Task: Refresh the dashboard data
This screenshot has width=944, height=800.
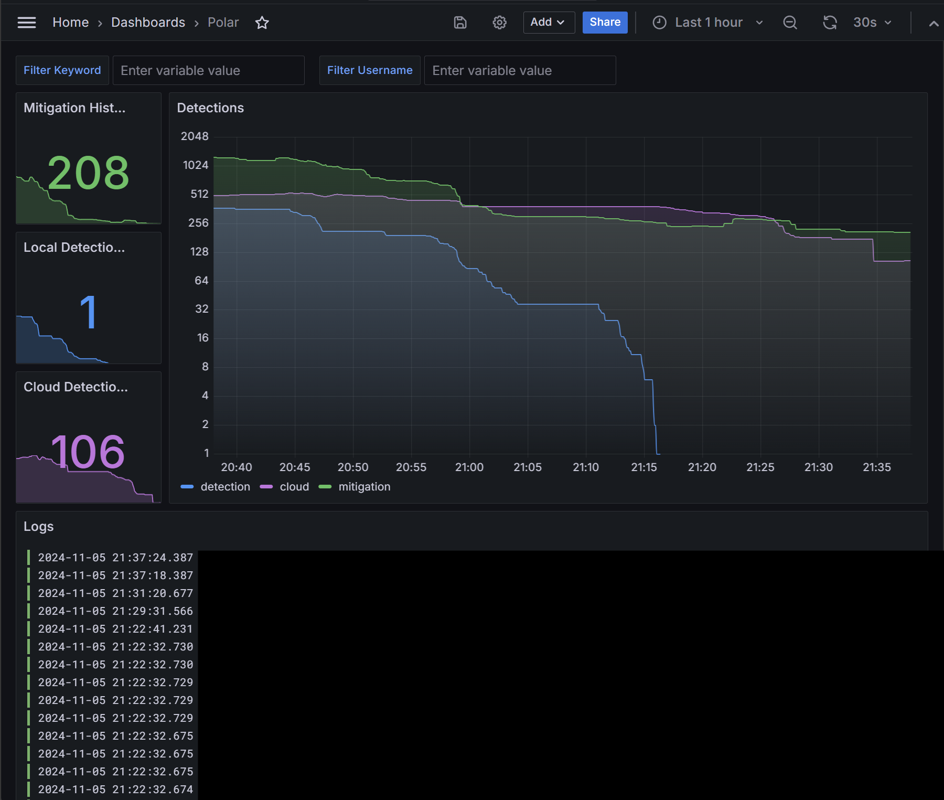Action: pos(829,22)
